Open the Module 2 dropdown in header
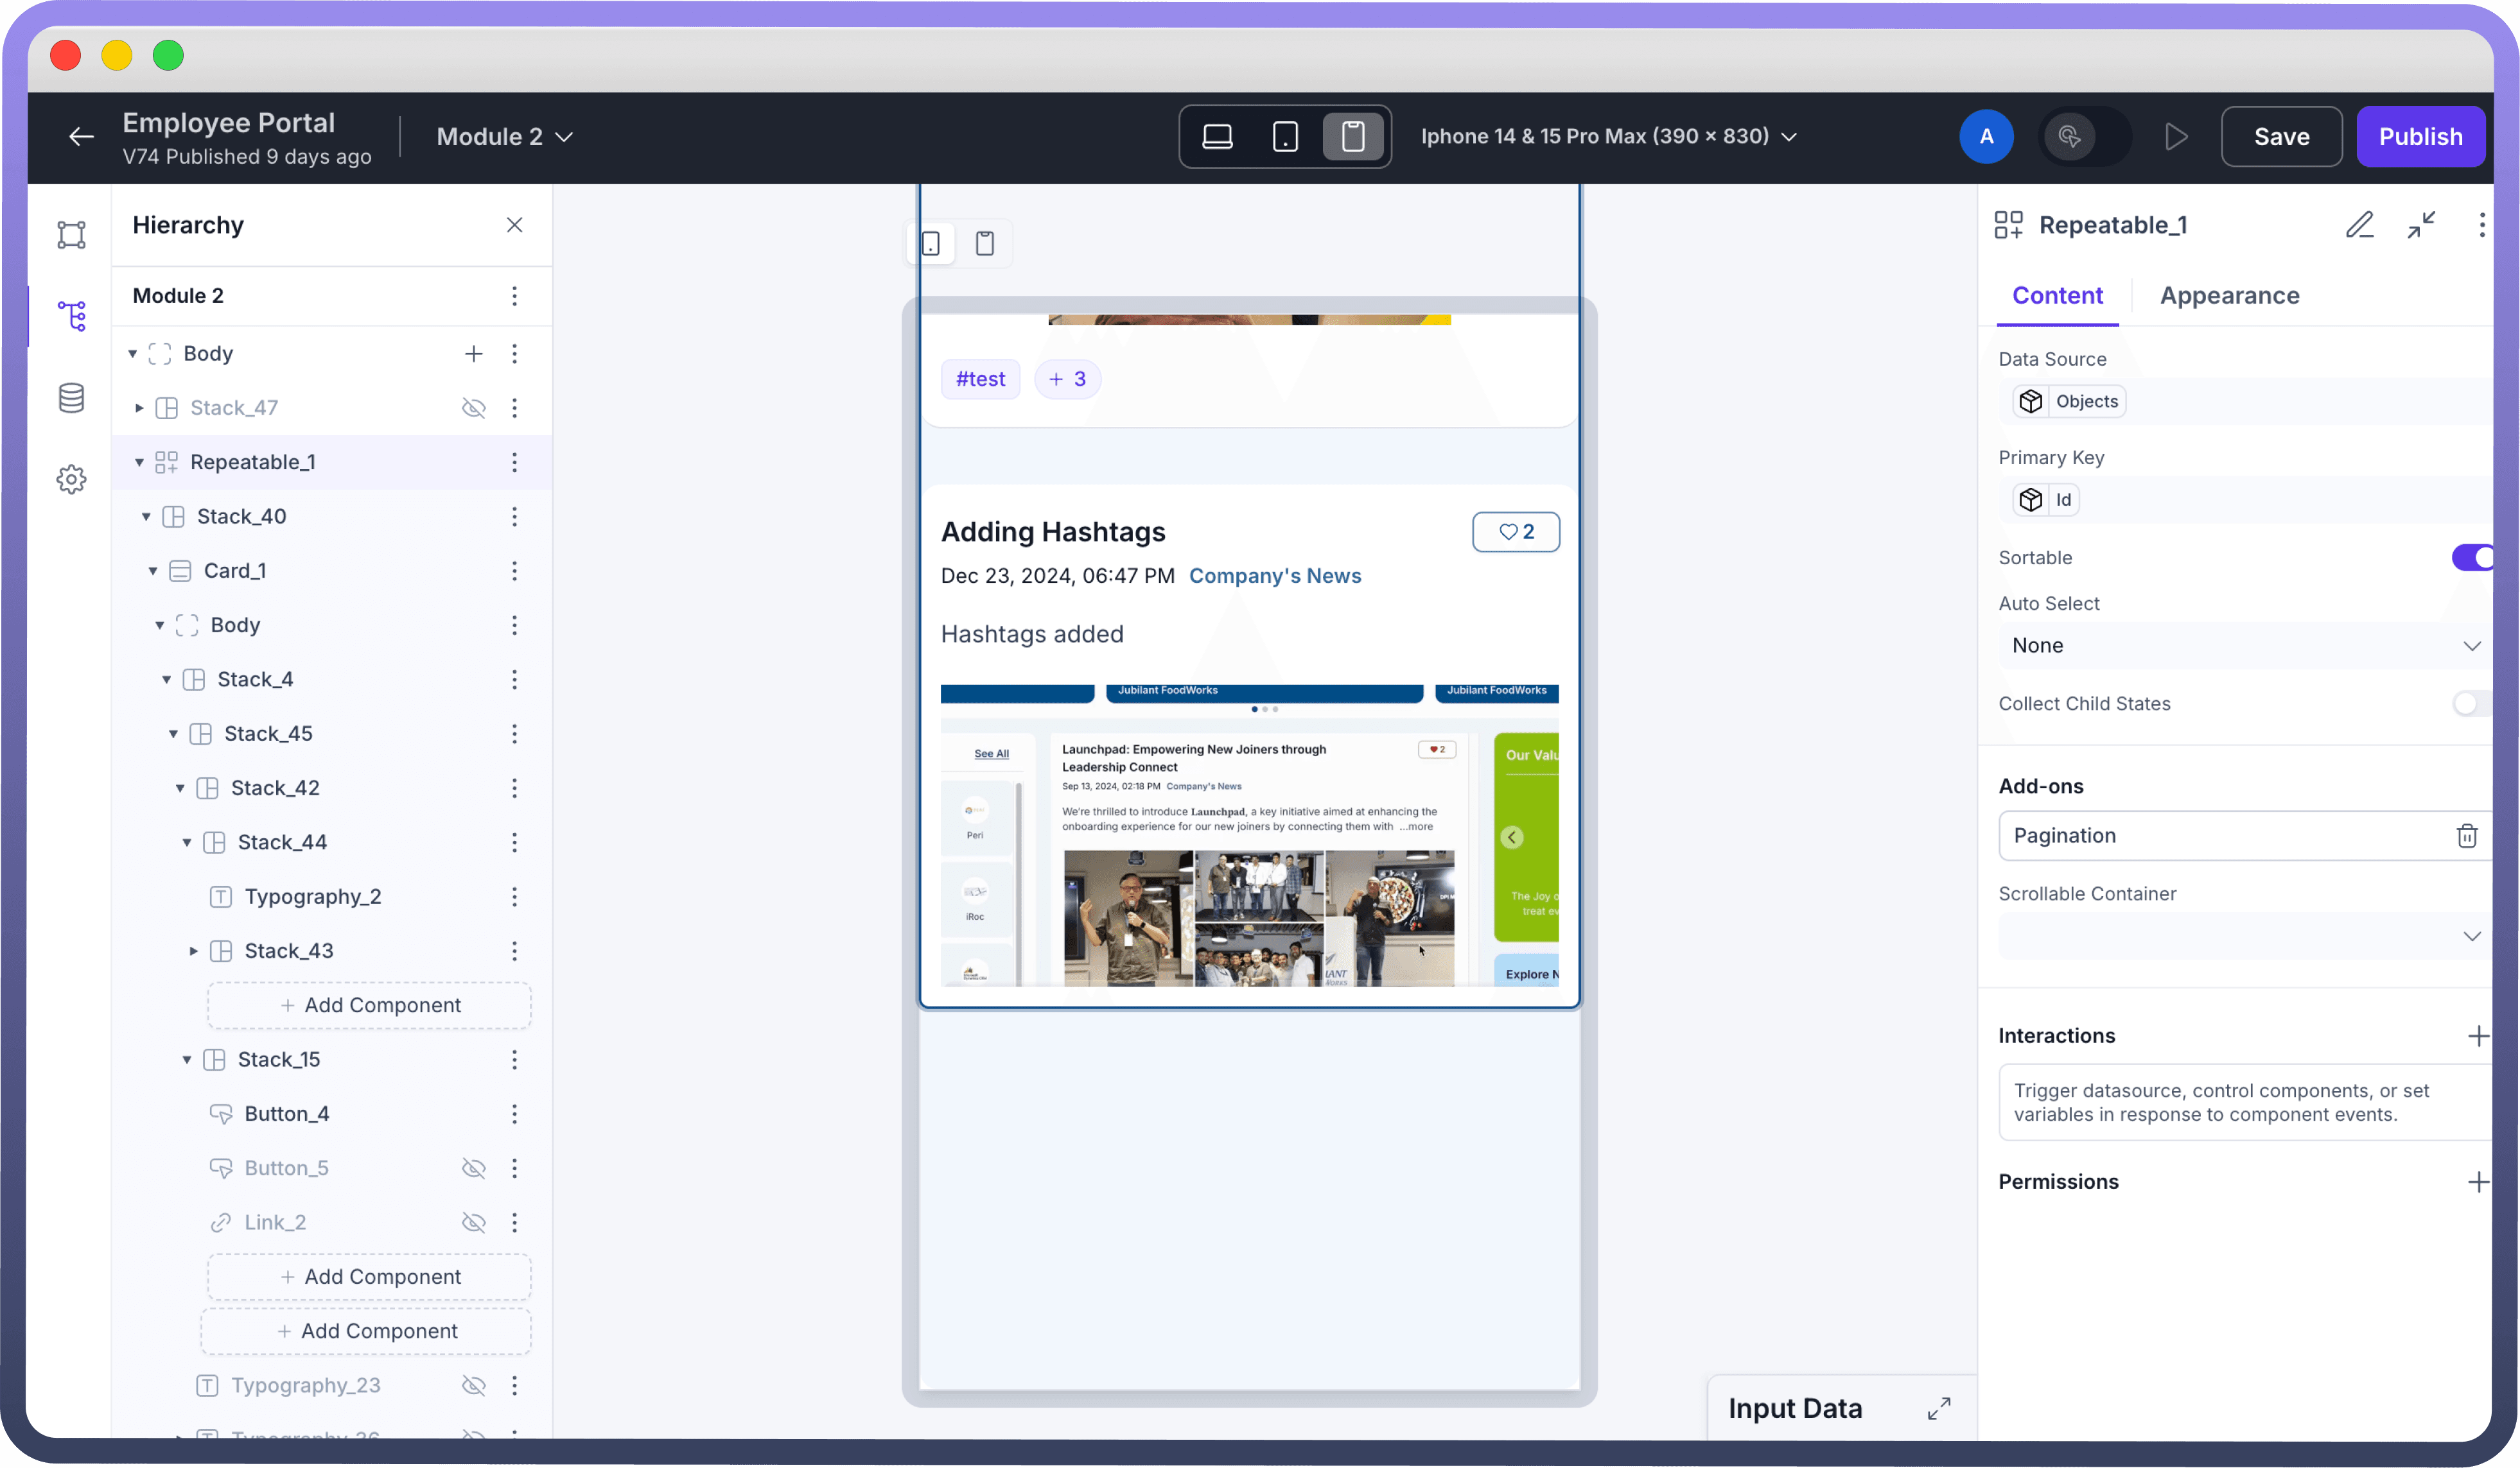This screenshot has width=2520, height=1468. tap(504, 137)
